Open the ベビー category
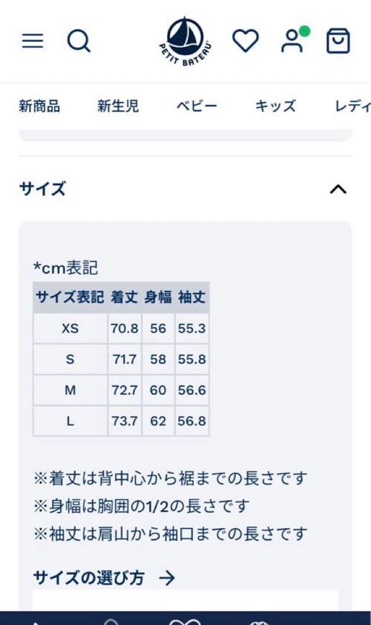This screenshot has width=371, height=625. (x=197, y=106)
